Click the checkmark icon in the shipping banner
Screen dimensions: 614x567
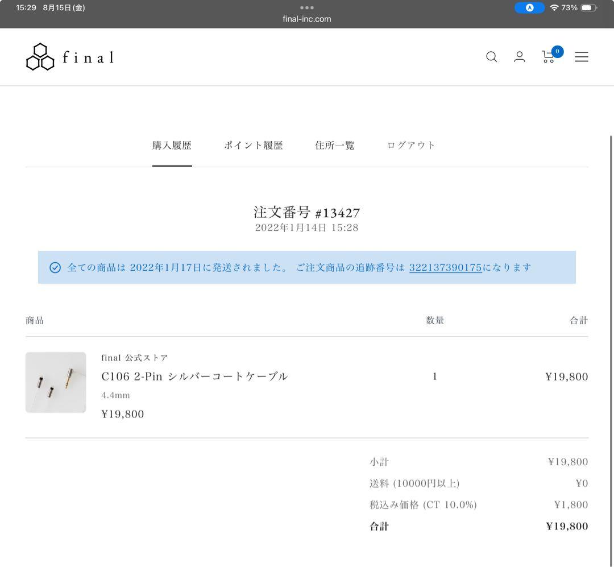[55, 267]
